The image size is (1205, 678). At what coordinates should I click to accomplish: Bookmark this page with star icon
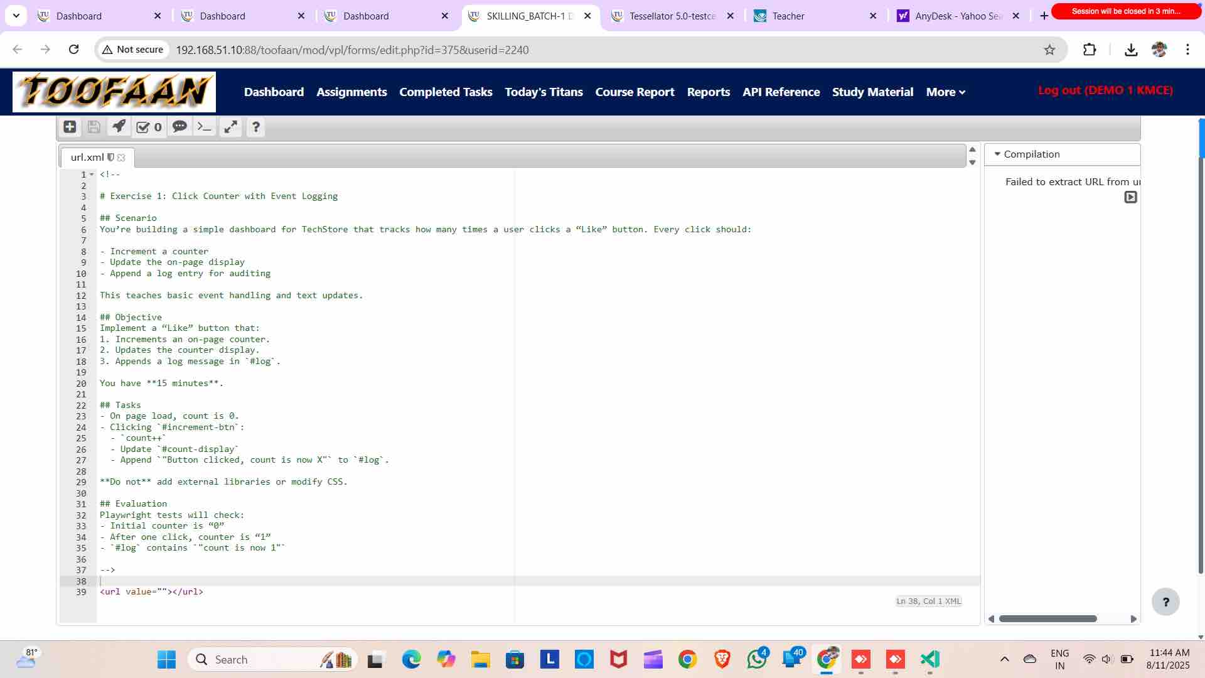pos(1049,50)
